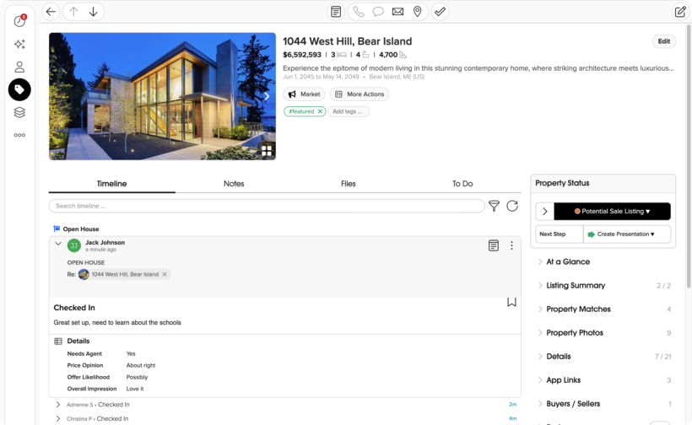Show next property photo arrow
This screenshot has width=692, height=425.
(267, 96)
